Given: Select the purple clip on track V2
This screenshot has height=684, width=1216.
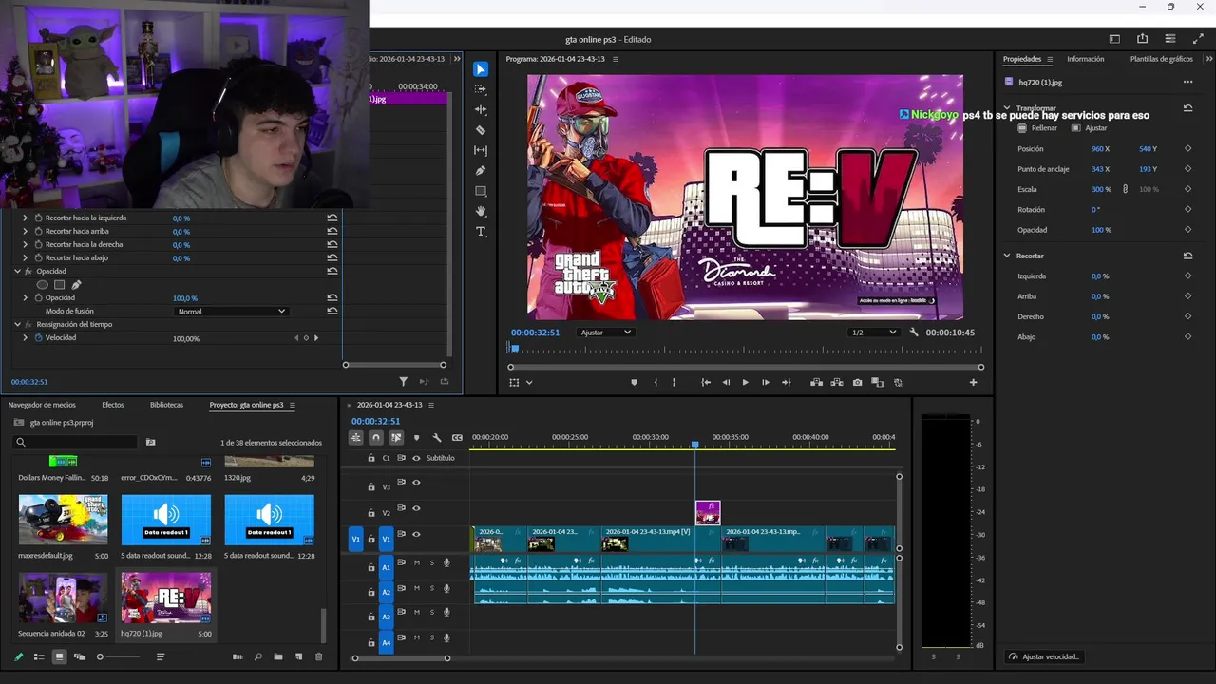Looking at the screenshot, I should [708, 513].
